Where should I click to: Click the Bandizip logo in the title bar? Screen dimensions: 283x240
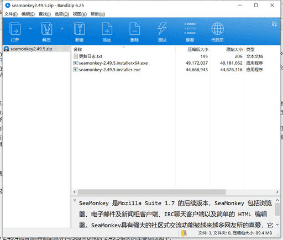pyautogui.click(x=8, y=6)
